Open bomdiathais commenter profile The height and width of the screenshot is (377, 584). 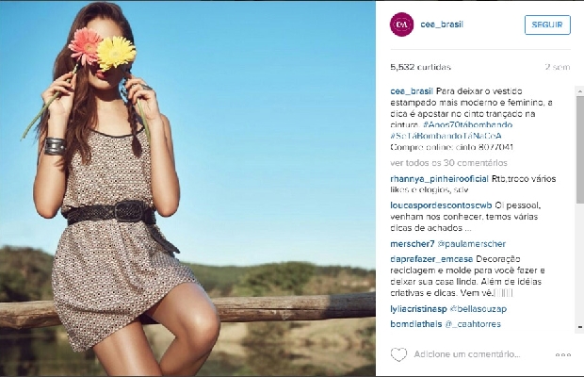click(416, 324)
